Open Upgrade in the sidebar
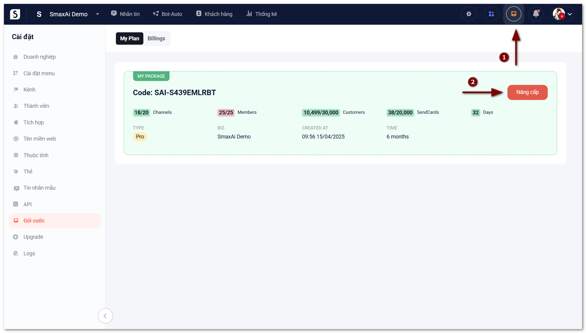The image size is (586, 333). point(33,237)
